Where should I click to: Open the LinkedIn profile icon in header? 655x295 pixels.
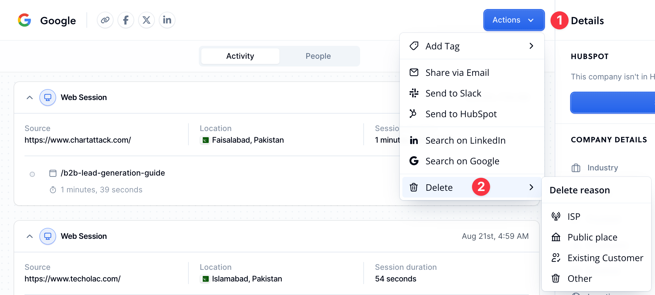(x=167, y=20)
